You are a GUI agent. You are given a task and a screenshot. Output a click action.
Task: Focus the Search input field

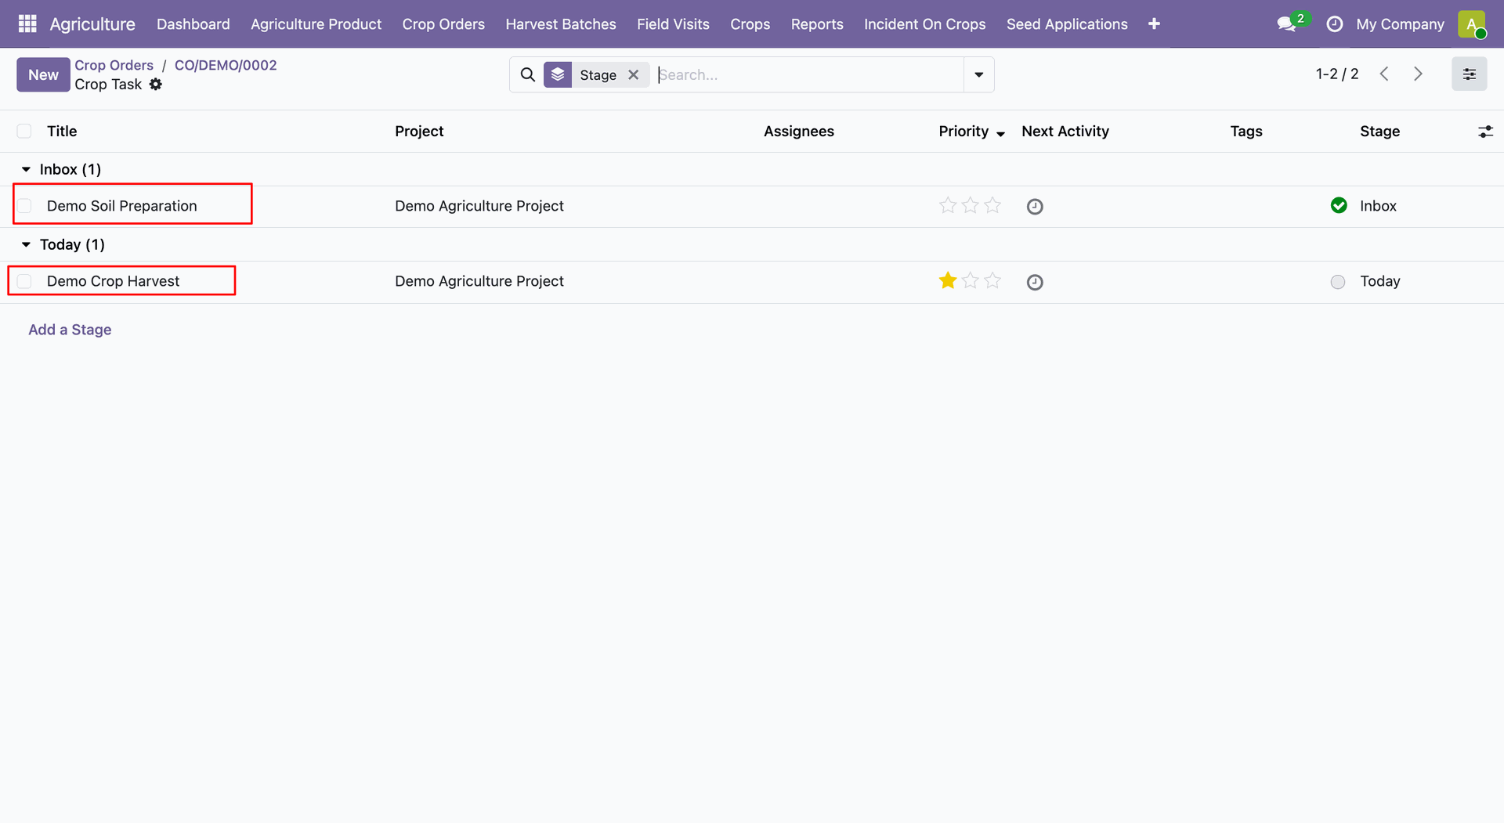pyautogui.click(x=809, y=75)
